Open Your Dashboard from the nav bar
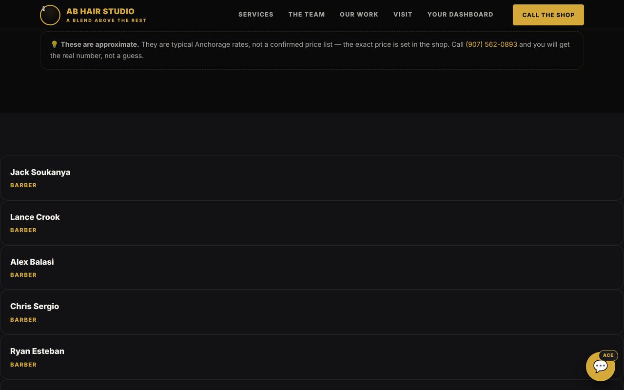The image size is (624, 390). [x=460, y=15]
